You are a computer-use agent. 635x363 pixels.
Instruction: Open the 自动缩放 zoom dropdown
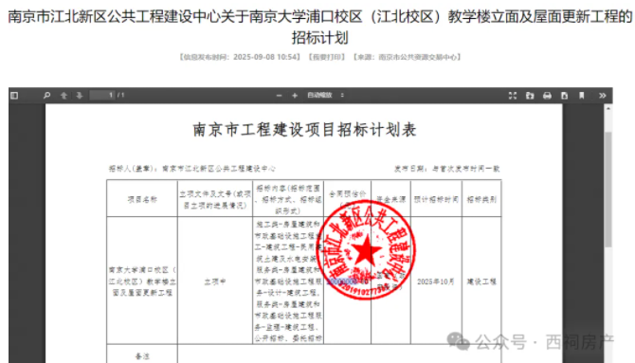coord(326,95)
